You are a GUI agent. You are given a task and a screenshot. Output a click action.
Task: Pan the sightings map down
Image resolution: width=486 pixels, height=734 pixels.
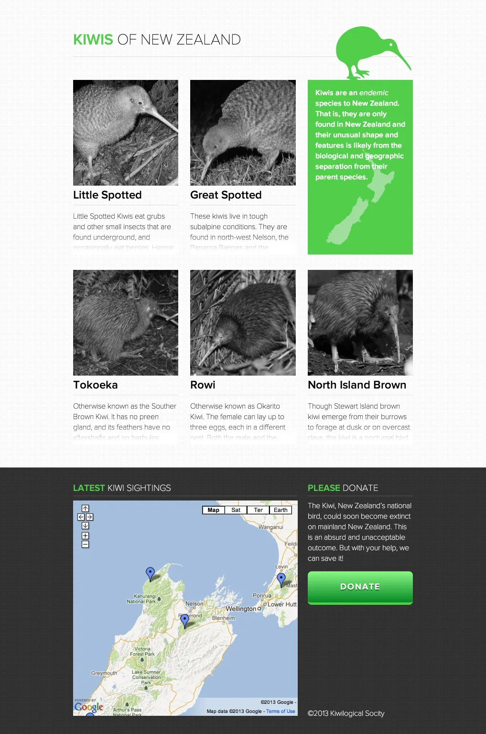85,525
